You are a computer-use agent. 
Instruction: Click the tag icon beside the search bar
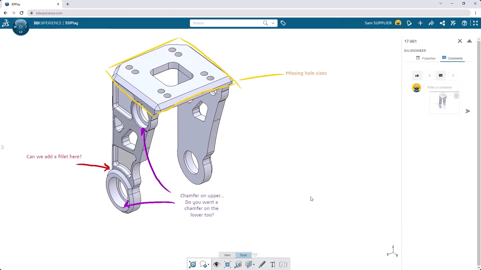point(283,23)
